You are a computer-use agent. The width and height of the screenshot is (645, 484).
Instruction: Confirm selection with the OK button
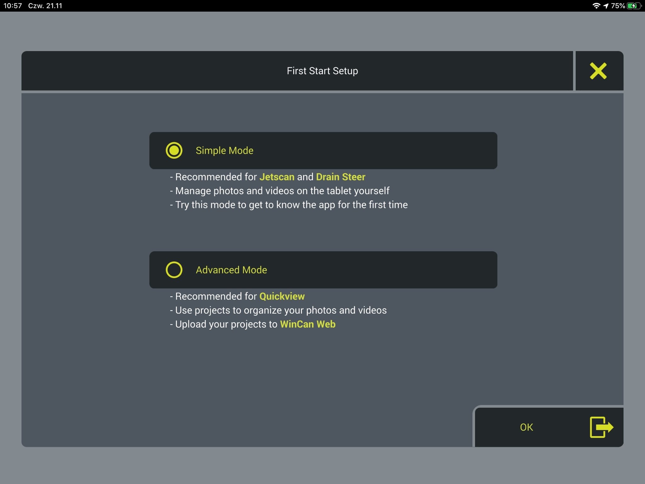[x=549, y=427]
